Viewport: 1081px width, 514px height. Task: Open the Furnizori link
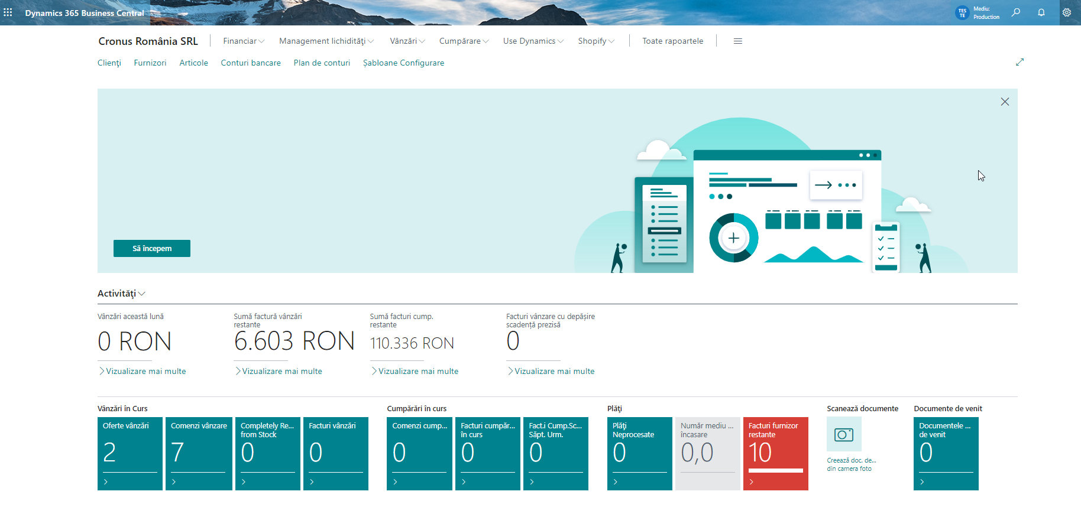[x=150, y=63]
